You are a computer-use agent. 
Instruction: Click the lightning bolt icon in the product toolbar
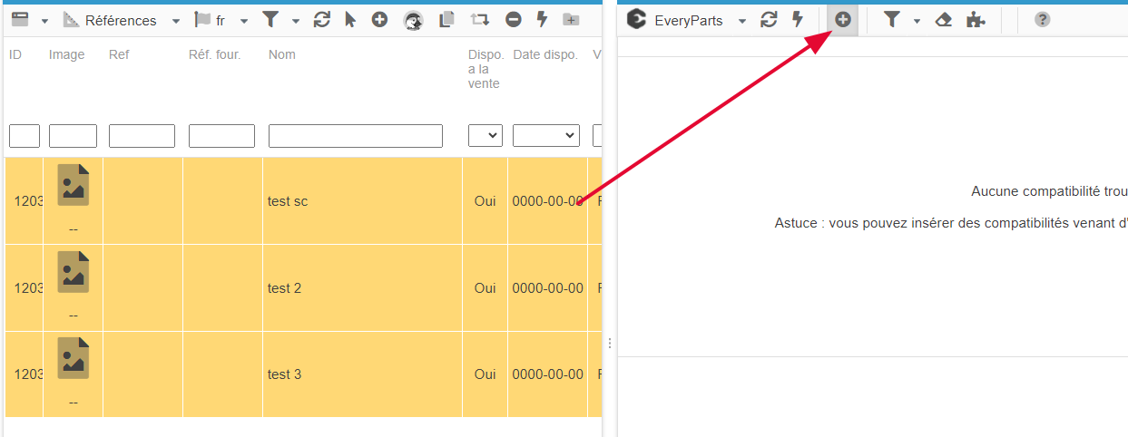point(542,20)
